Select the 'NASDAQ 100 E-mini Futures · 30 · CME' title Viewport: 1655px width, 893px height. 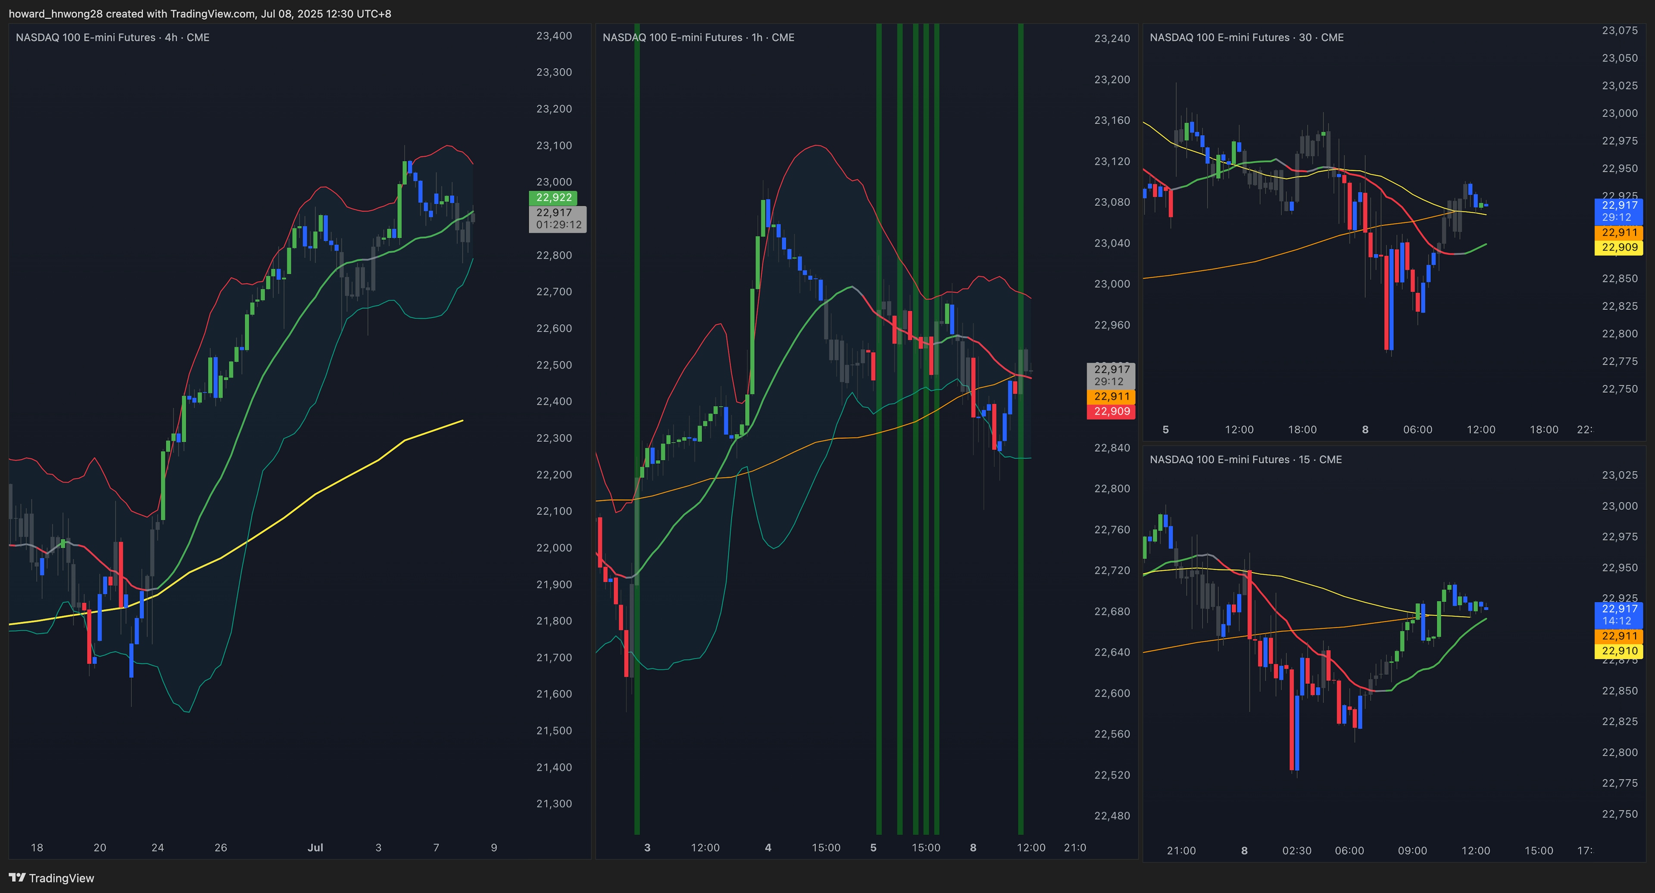(1246, 37)
